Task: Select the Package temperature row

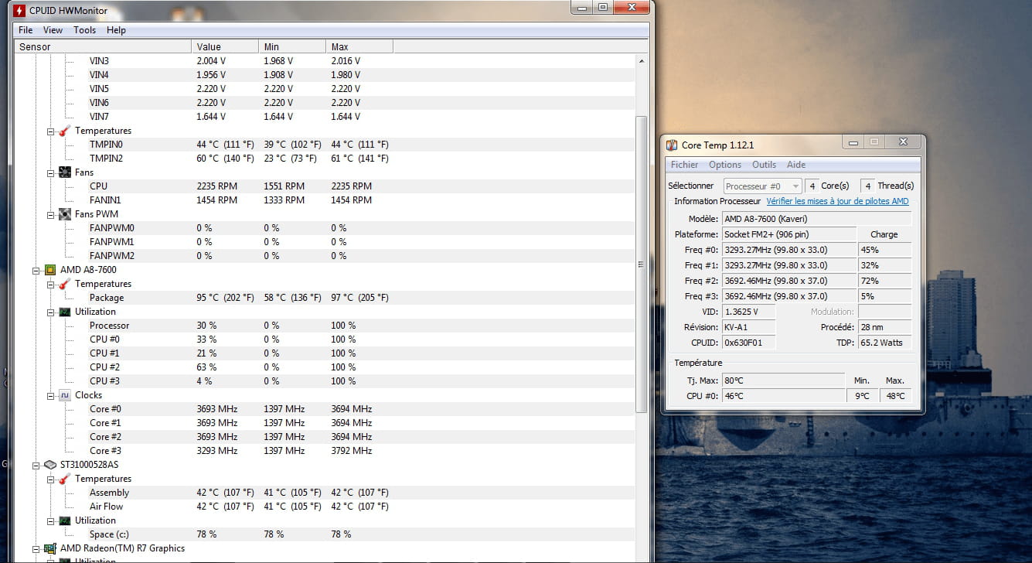Action: tap(325, 298)
